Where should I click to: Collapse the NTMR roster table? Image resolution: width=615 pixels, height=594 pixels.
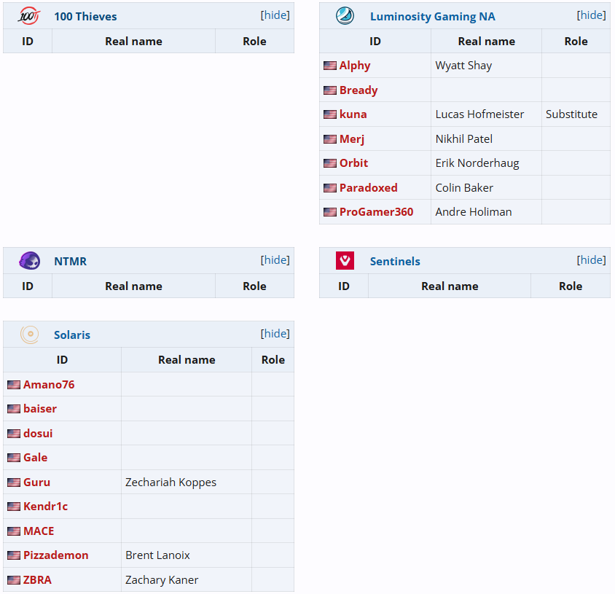click(275, 259)
